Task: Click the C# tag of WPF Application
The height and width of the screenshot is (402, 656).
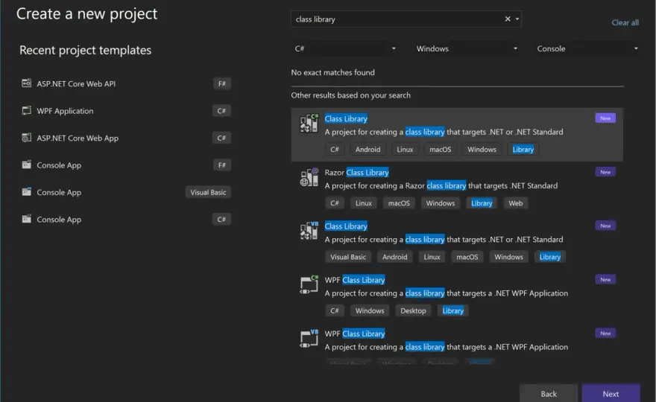Action: [221, 111]
